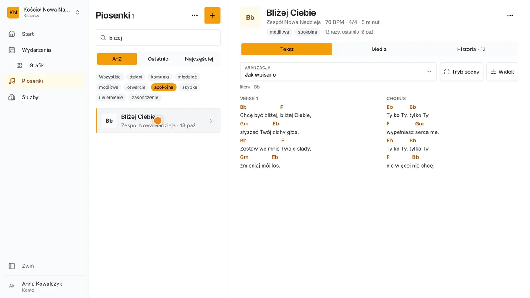Add a new song with plus button
The image size is (530, 298).
coord(212,15)
